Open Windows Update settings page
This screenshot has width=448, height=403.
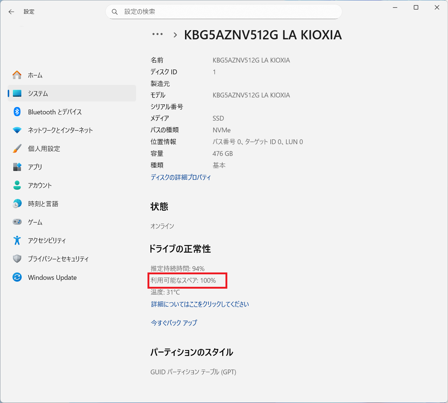(52, 278)
